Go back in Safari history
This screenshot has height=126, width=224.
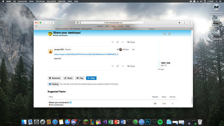[44, 23]
